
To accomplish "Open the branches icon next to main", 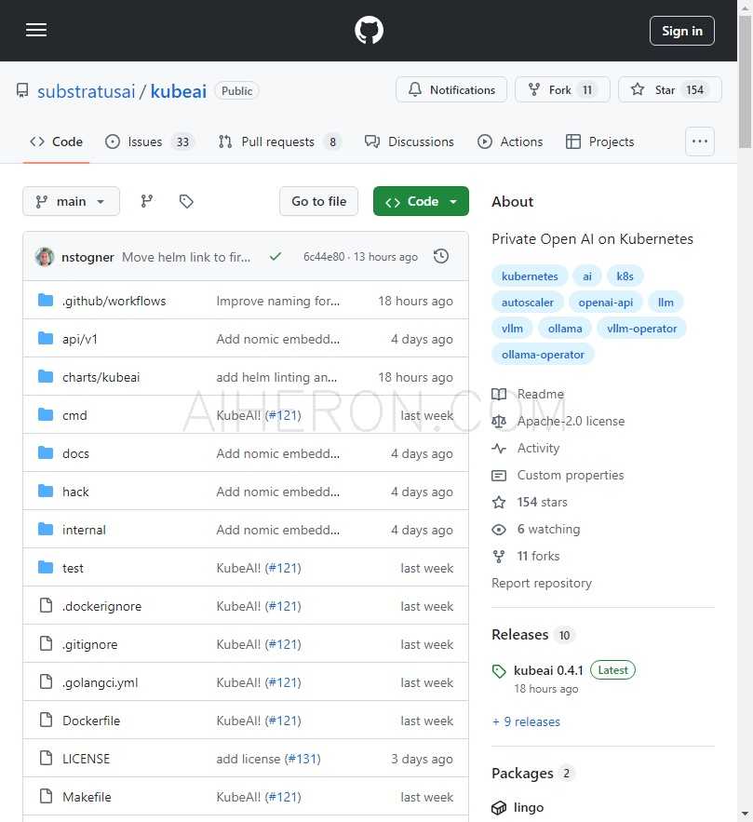I will (147, 201).
